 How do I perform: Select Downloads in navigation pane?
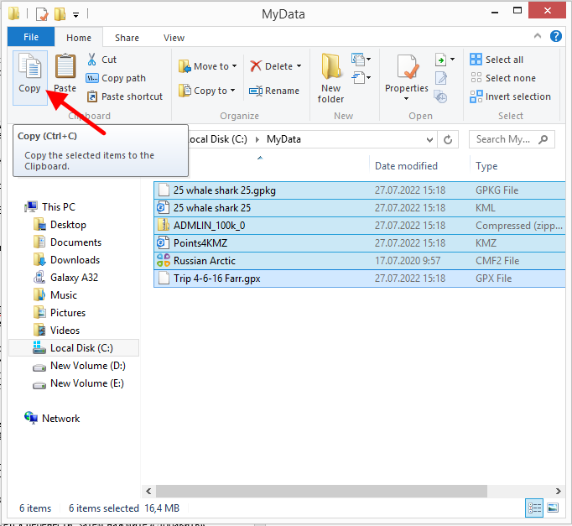(75, 260)
